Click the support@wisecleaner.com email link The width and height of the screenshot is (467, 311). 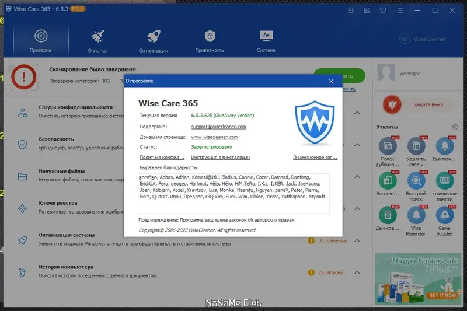pyautogui.click(x=218, y=127)
